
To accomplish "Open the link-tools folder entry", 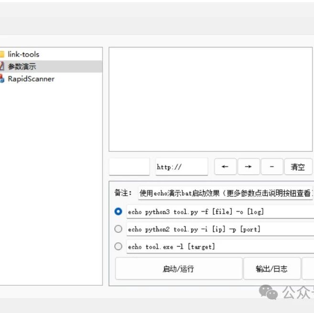I will tap(51, 54).
